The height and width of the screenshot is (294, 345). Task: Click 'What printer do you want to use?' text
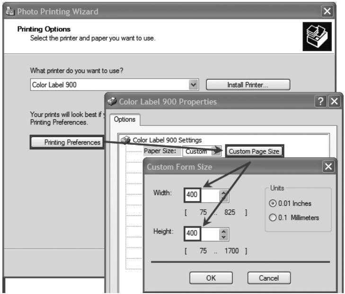coord(77,71)
